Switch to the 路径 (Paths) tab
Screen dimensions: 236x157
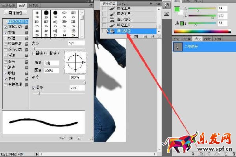click(x=197, y=39)
